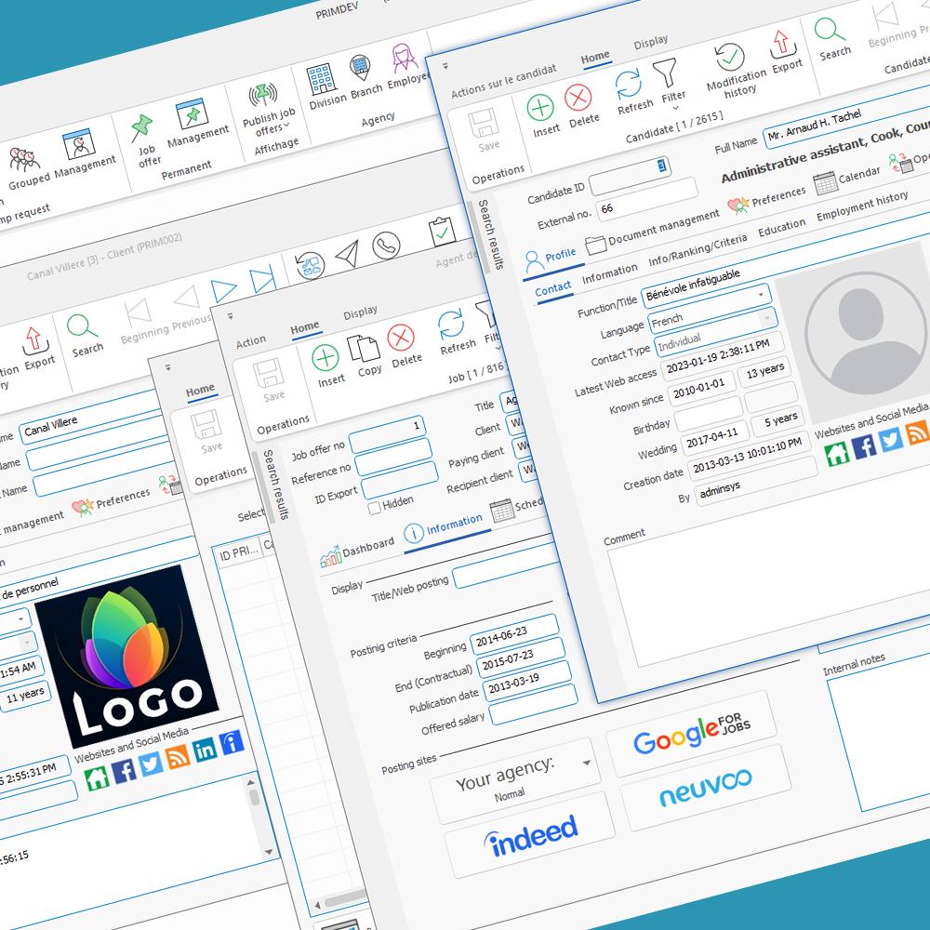Click Export in candidate window
Viewport: 930px width, 930px height.
point(781,44)
